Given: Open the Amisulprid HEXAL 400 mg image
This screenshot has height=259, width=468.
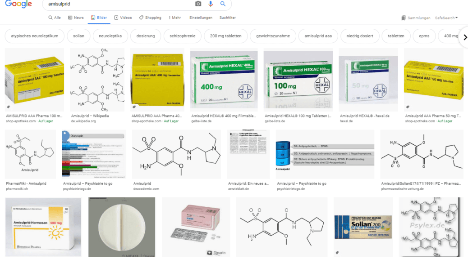Looking at the screenshot, I should pos(224,80).
